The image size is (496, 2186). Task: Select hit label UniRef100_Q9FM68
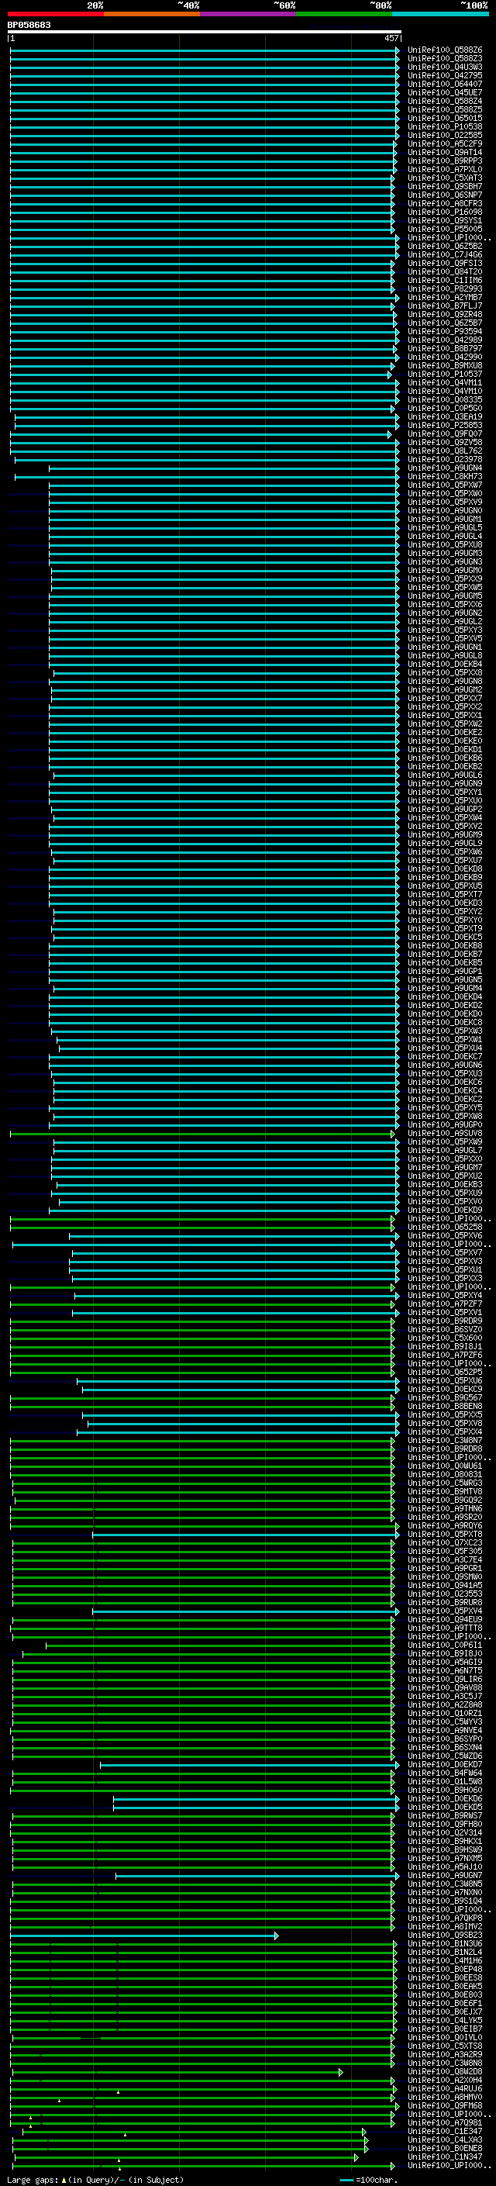[x=445, y=2105]
